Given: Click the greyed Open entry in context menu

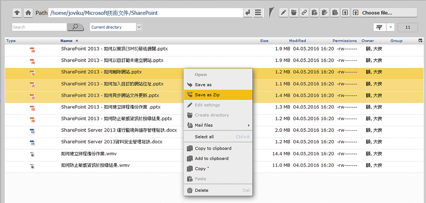Looking at the screenshot, I should click(218, 74).
